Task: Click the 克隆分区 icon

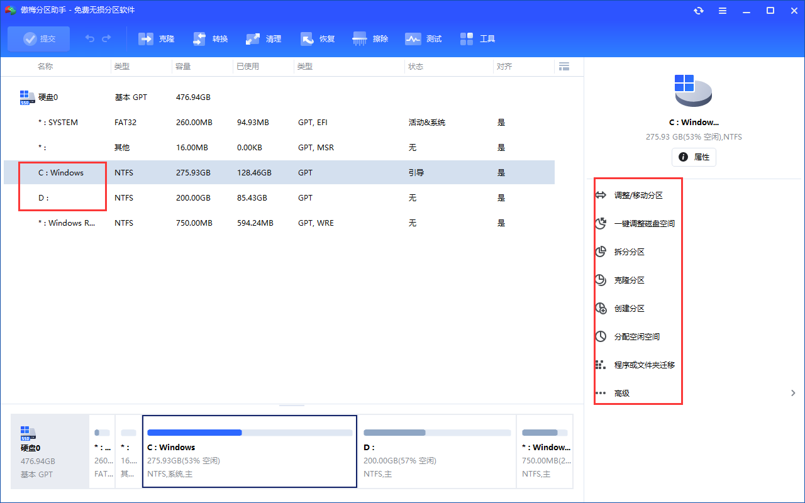Action: tap(601, 280)
